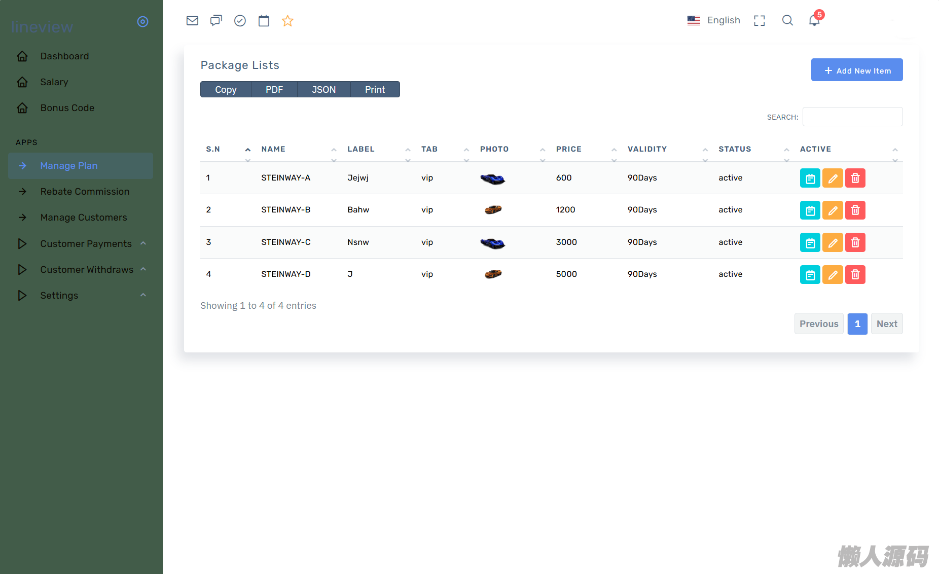Open the chat messages icon
The width and height of the screenshot is (939, 574).
[216, 21]
